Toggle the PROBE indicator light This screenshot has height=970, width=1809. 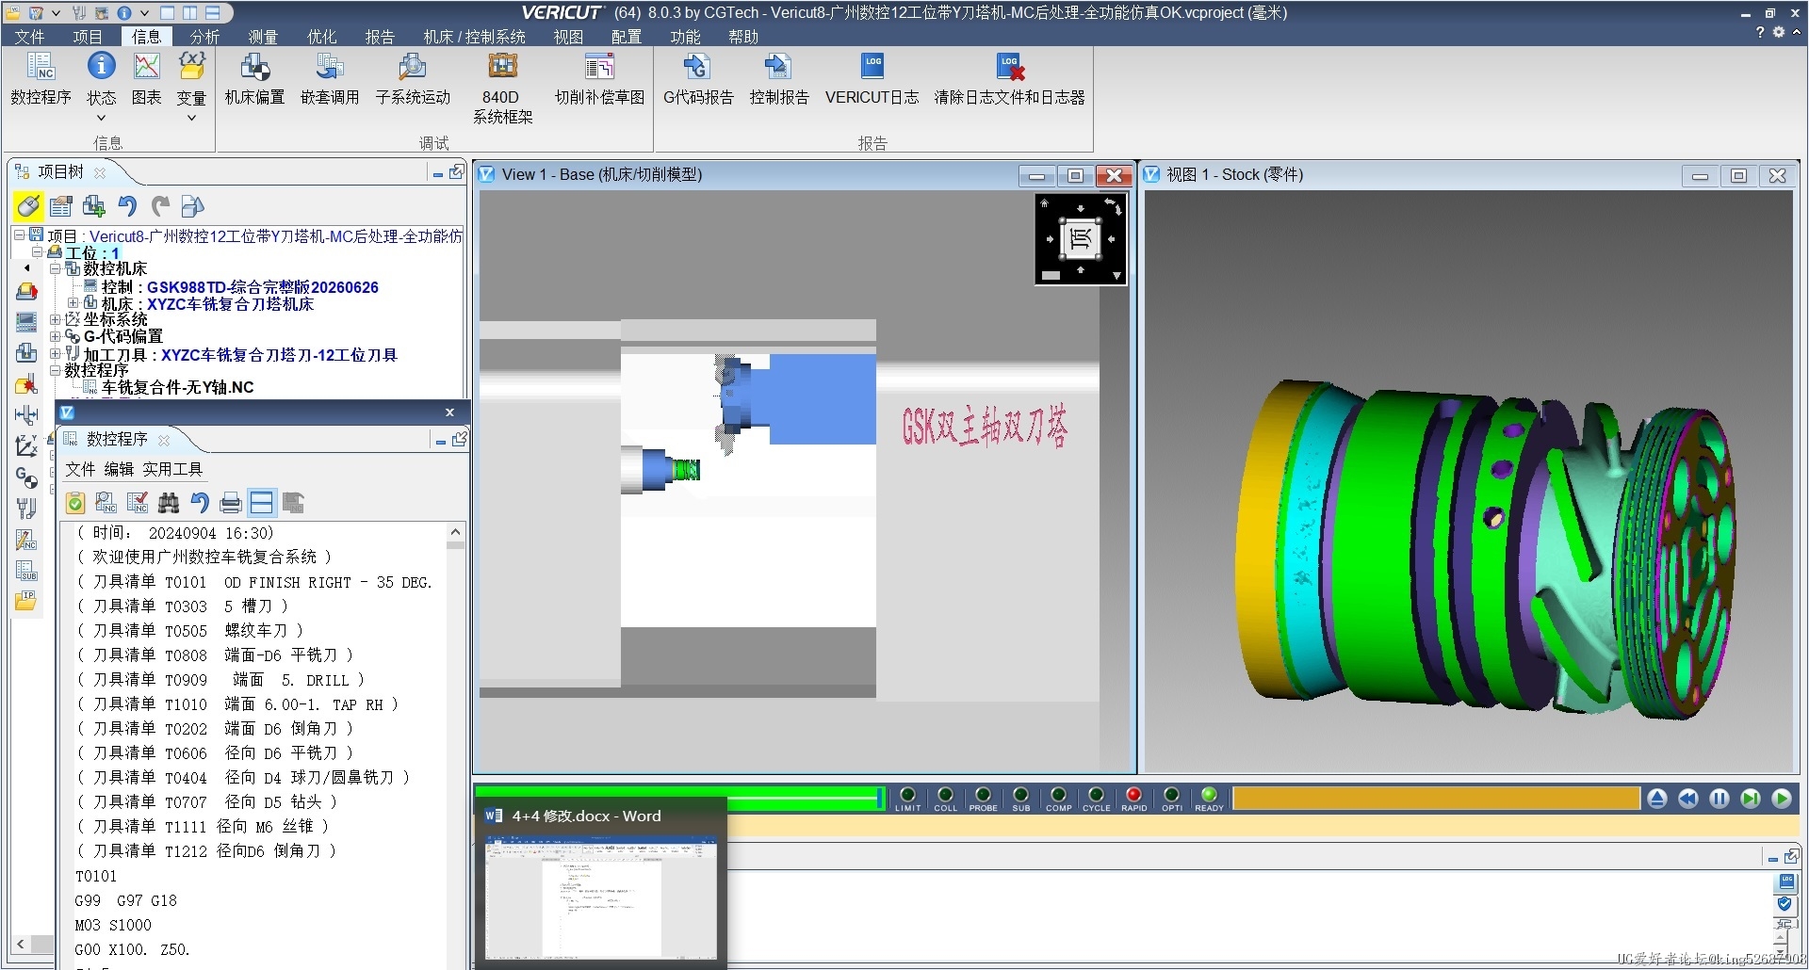(983, 796)
